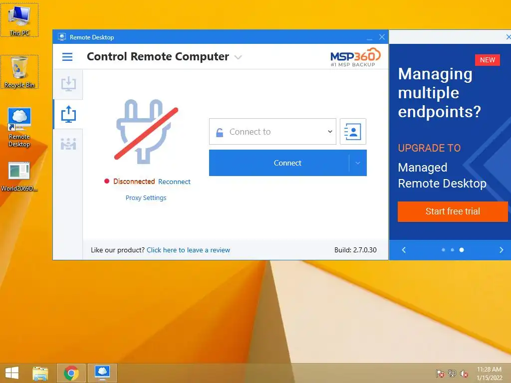
Task: Open the Connect button options arrow
Action: (x=357, y=163)
